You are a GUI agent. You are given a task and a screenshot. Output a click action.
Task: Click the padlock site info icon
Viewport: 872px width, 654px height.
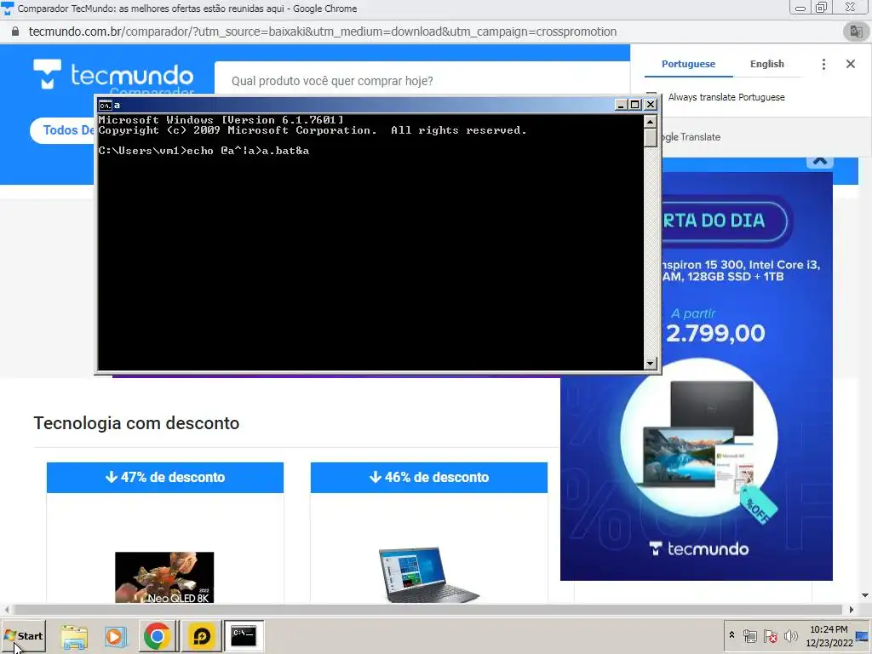tap(15, 32)
